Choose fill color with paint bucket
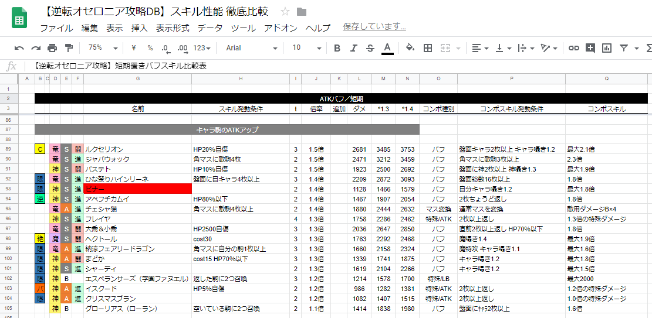Viewport: 652px width, 318px height. [410, 48]
